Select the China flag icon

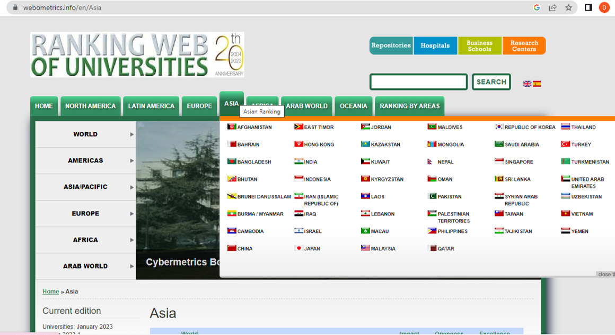[232, 248]
